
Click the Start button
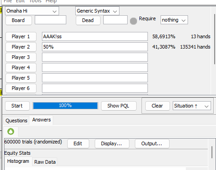coord(17,106)
